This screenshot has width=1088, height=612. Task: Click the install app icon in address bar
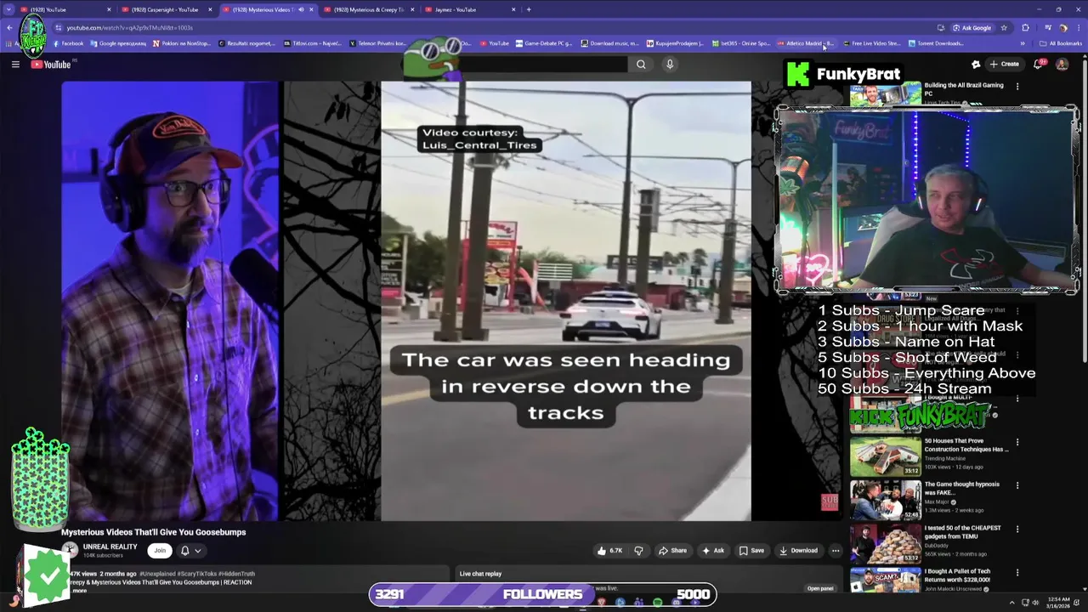coord(941,28)
